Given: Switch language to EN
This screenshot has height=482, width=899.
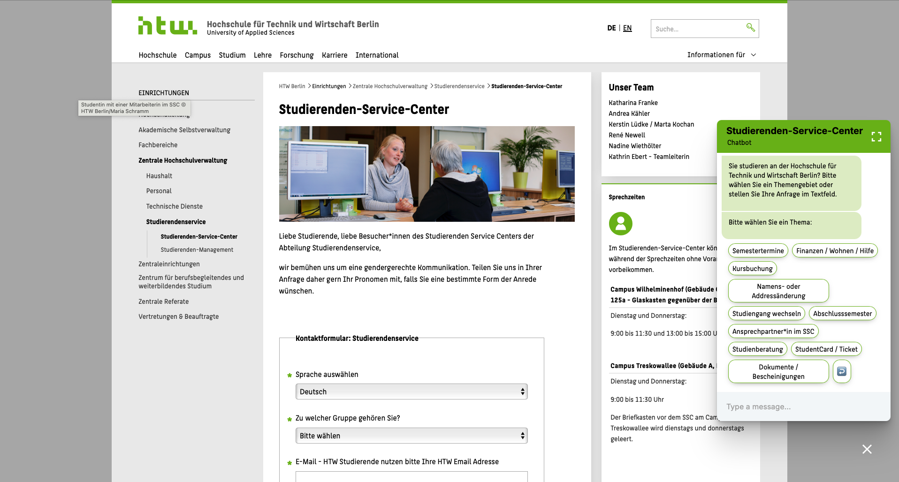Looking at the screenshot, I should pyautogui.click(x=627, y=28).
